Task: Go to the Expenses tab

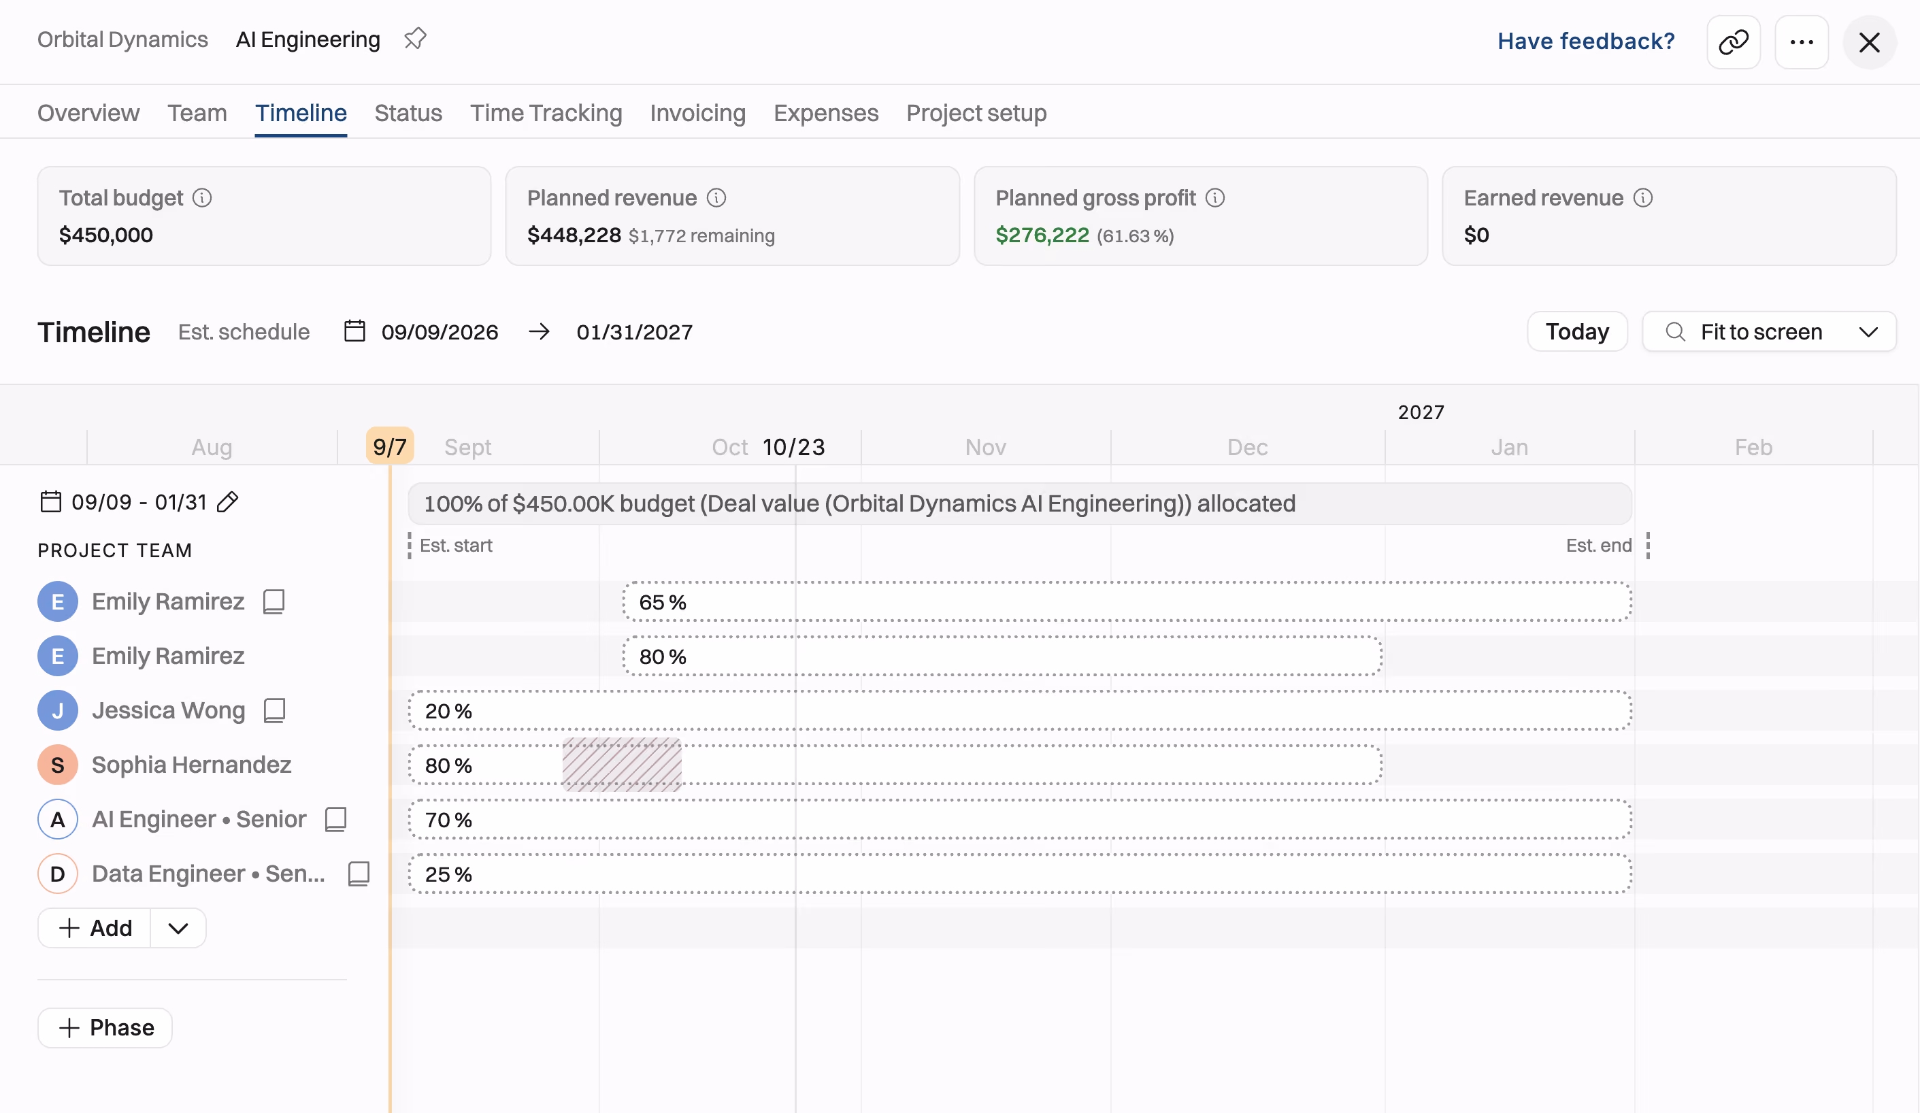Action: coord(826,113)
